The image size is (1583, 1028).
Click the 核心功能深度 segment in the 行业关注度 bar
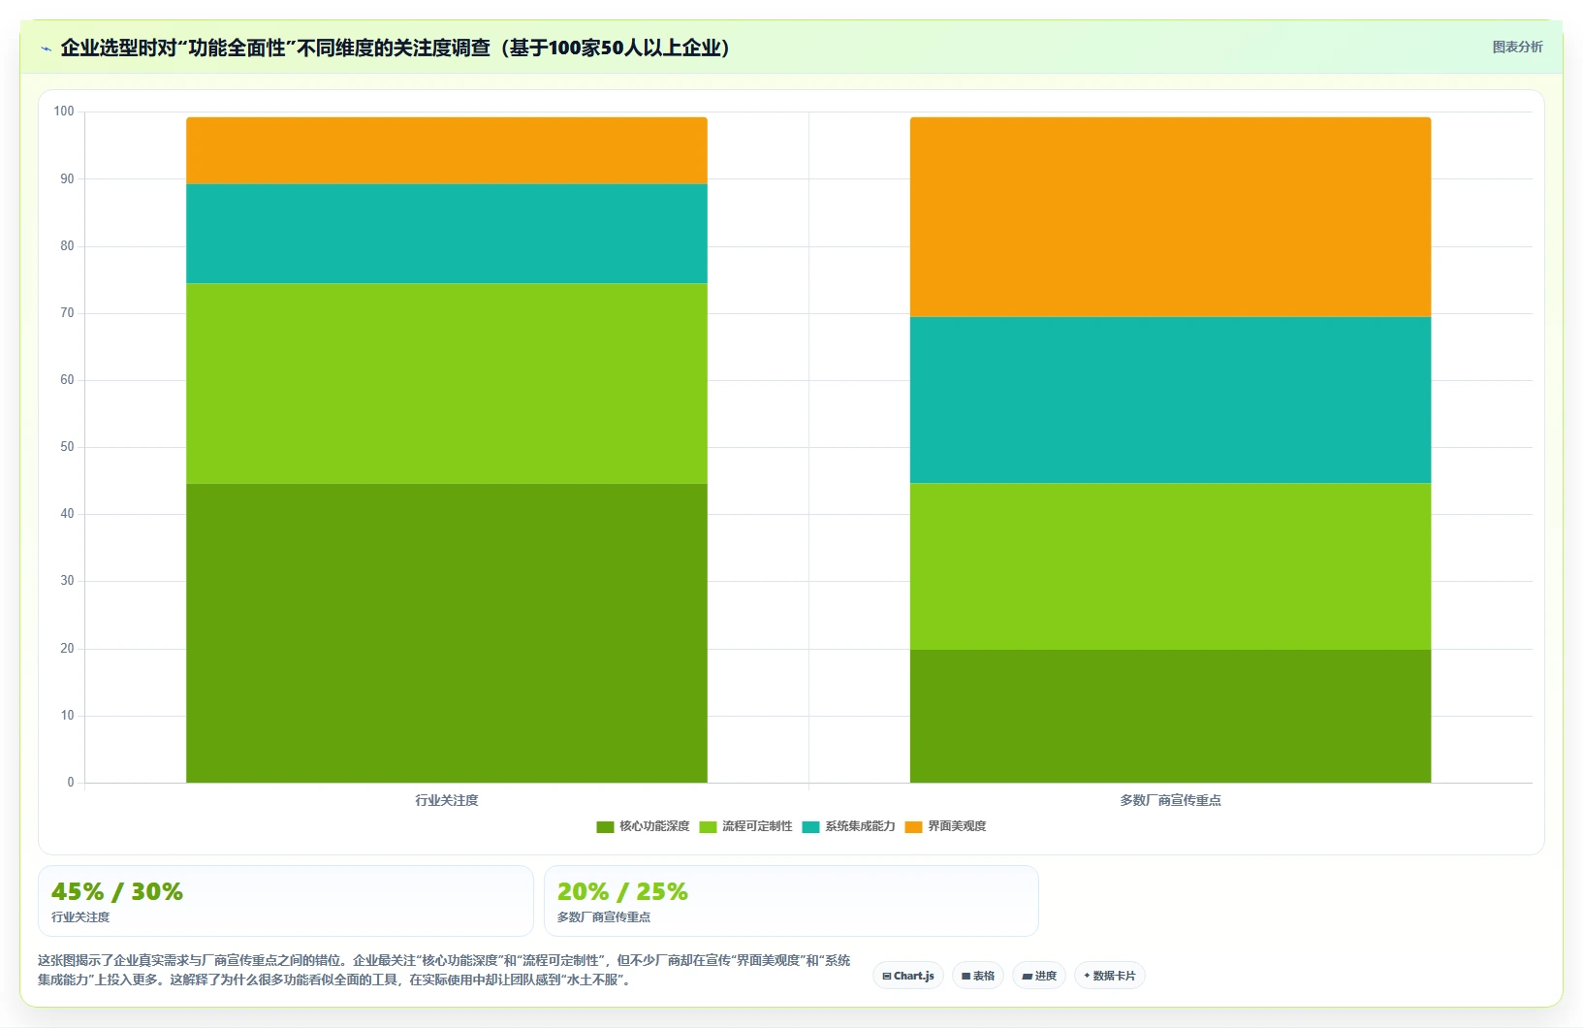click(x=447, y=633)
